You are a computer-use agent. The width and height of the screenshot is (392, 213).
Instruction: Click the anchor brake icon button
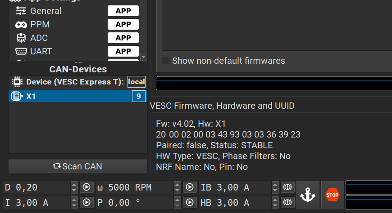tap(308, 195)
